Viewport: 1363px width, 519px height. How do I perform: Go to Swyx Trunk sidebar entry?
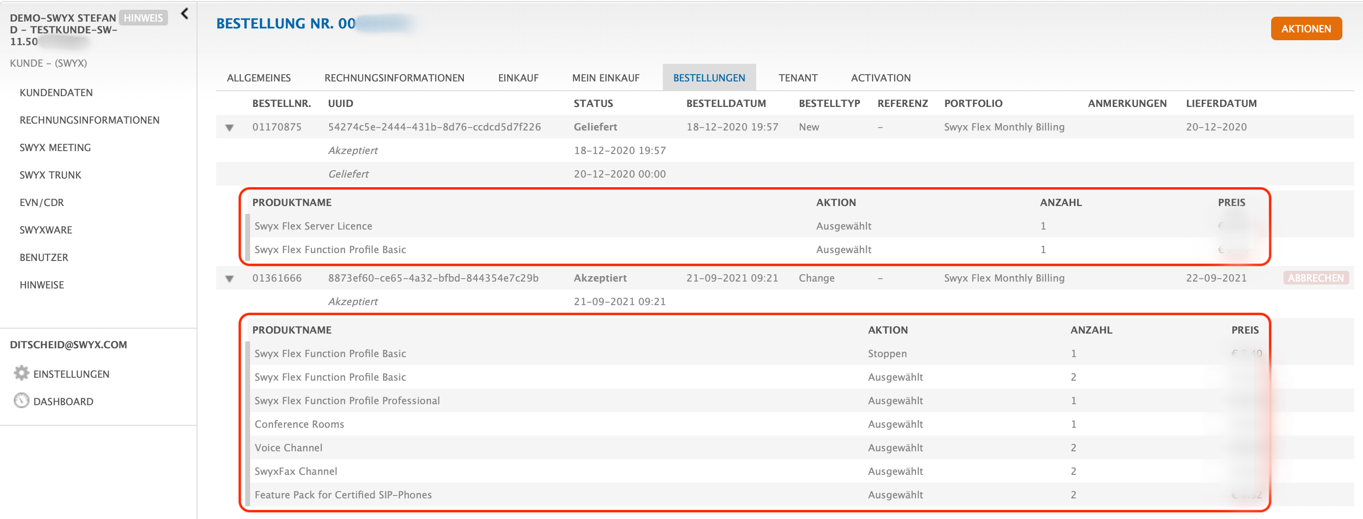click(50, 175)
